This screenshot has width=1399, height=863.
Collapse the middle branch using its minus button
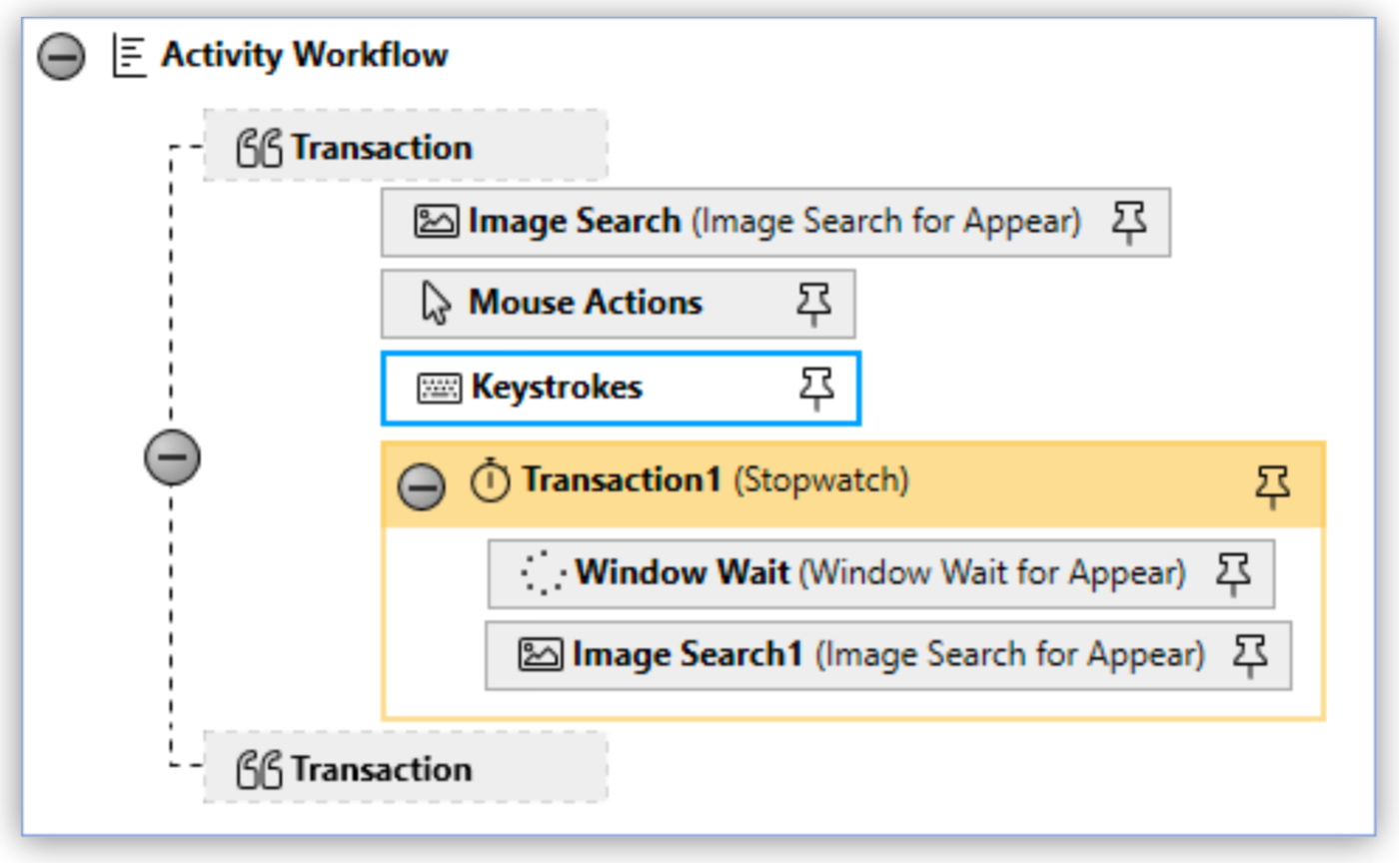[172, 457]
